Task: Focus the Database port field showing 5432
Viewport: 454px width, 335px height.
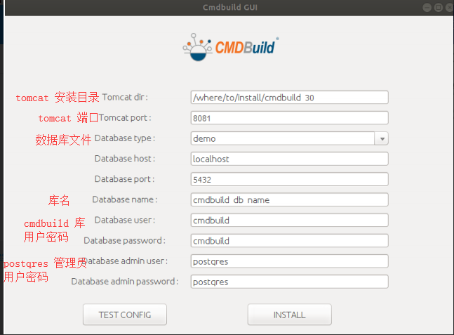Action: point(289,179)
